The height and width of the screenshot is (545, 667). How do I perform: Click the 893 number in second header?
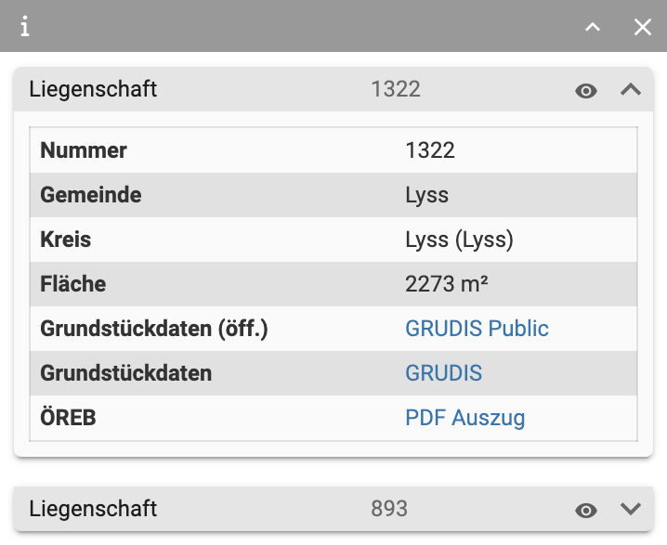click(388, 509)
